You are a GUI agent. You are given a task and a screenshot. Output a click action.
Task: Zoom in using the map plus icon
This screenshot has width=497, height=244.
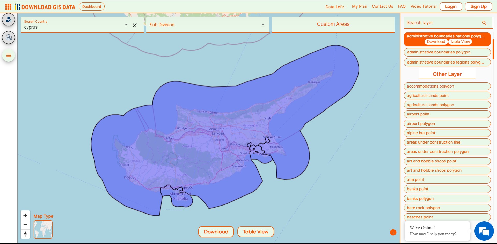25,215
